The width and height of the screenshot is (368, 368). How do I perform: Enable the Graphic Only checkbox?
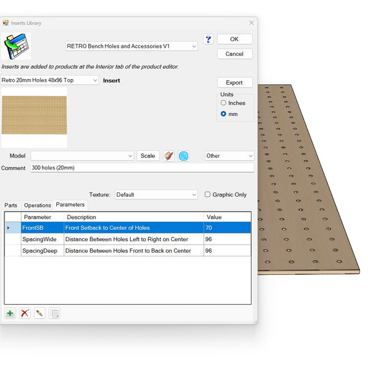click(207, 194)
